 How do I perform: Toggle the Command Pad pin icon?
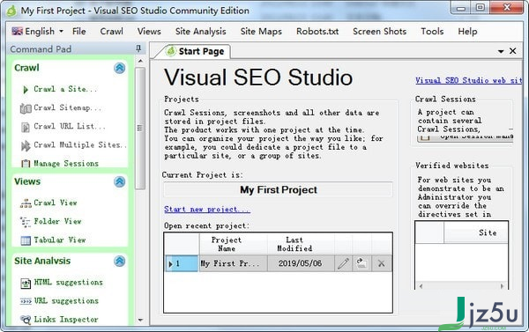point(138,48)
